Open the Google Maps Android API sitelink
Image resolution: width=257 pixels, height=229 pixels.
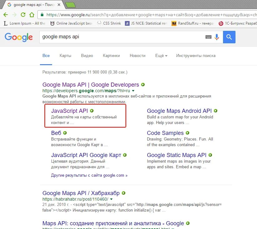(x=179, y=111)
